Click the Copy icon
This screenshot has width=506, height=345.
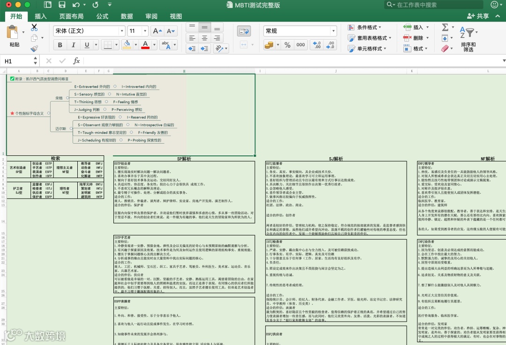click(x=34, y=38)
